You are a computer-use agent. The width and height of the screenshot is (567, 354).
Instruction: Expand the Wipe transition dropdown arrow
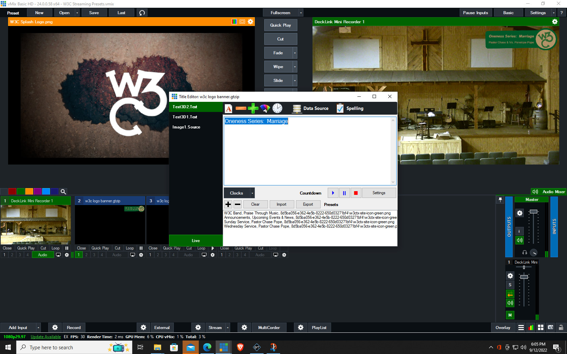(x=295, y=67)
